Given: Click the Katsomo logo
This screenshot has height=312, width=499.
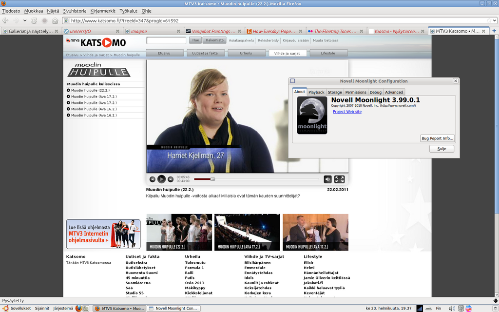Looking at the screenshot, I should point(96,42).
